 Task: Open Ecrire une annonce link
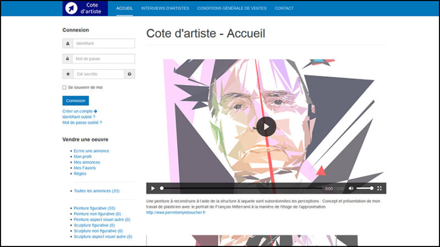coord(91,151)
